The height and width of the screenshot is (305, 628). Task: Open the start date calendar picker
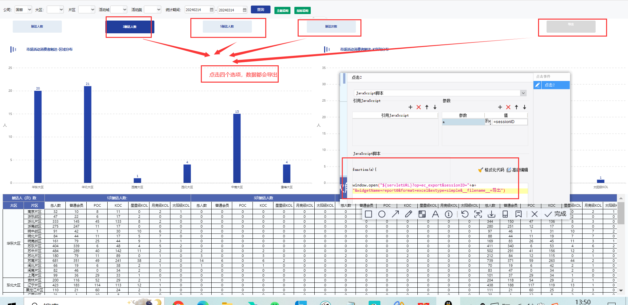(212, 10)
